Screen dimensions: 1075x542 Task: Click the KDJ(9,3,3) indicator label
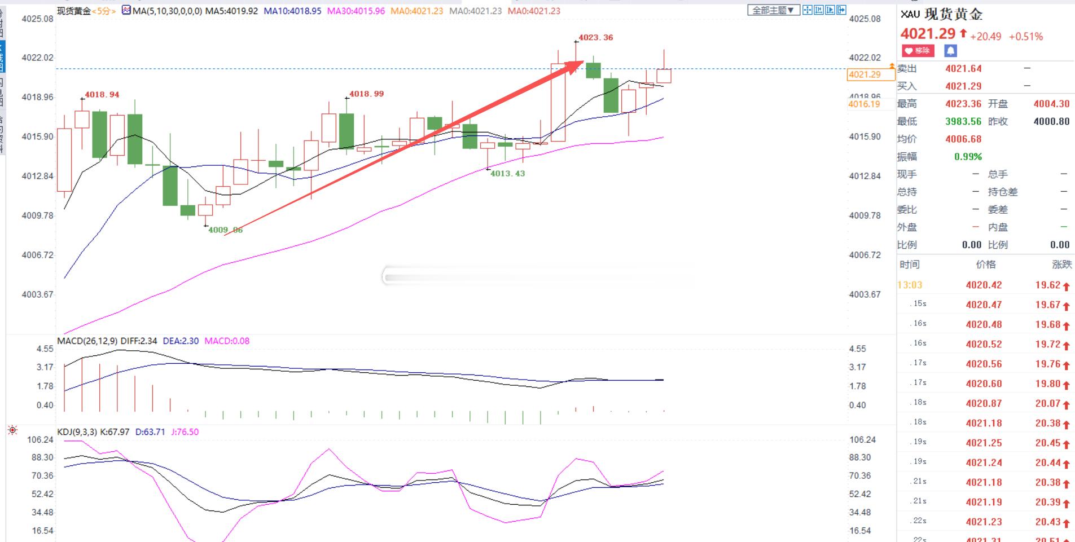(77, 432)
